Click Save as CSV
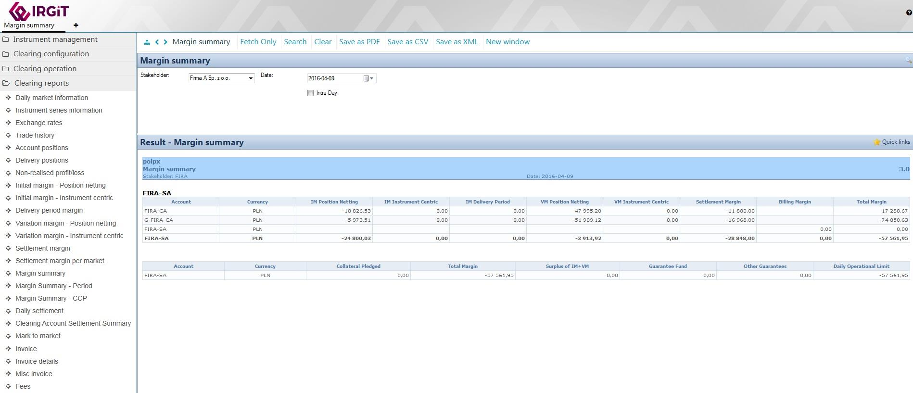 (408, 42)
